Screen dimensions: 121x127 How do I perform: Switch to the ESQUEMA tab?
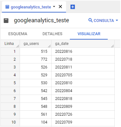18,34
